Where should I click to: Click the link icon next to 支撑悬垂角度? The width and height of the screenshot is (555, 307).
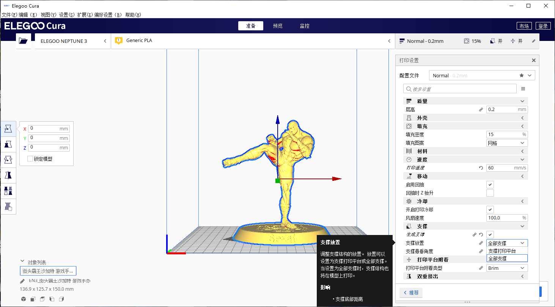coord(481,251)
